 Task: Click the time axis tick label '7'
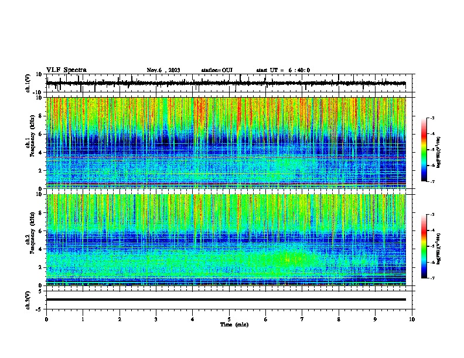coord(302,319)
